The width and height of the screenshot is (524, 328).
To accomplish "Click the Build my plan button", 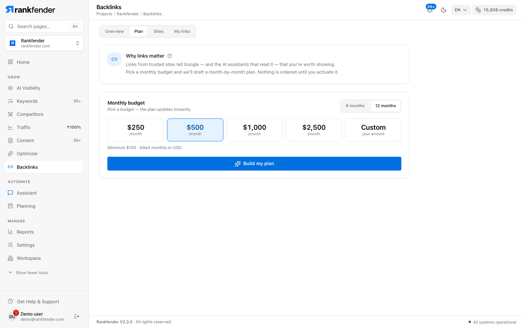I will tap(254, 164).
